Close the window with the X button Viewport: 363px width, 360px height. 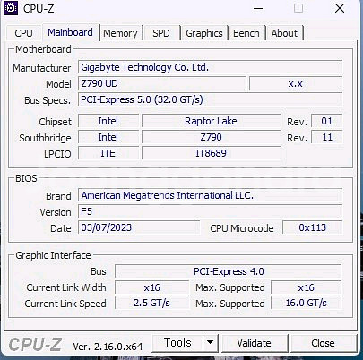(340, 8)
